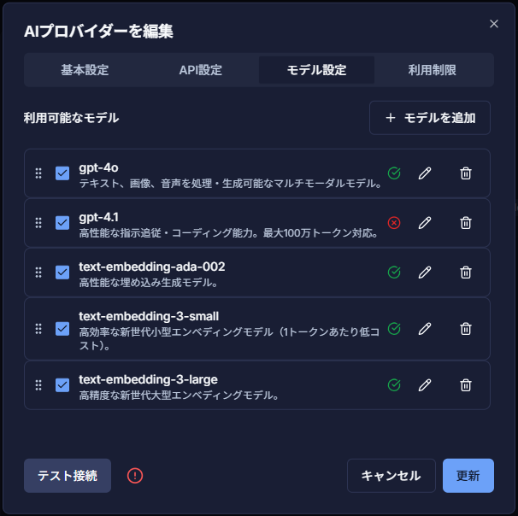Click the warning icon beside テスト接続

tap(135, 476)
